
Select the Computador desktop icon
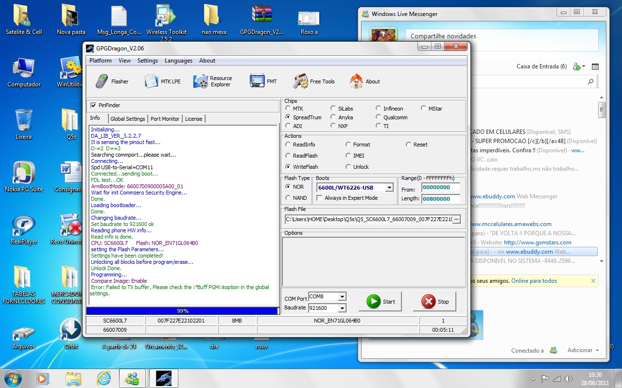24,72
